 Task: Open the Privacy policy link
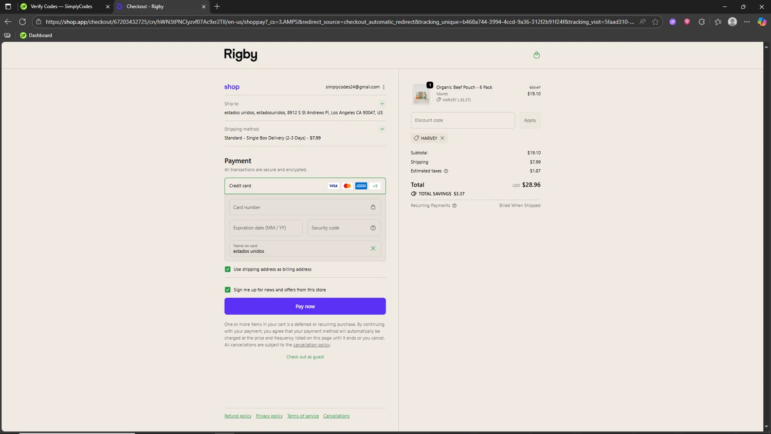pyautogui.click(x=269, y=416)
